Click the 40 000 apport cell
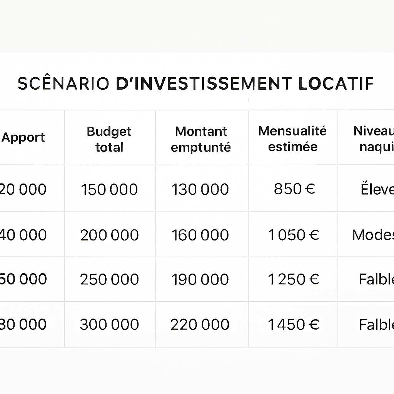This screenshot has width=394, height=394. click(x=24, y=235)
